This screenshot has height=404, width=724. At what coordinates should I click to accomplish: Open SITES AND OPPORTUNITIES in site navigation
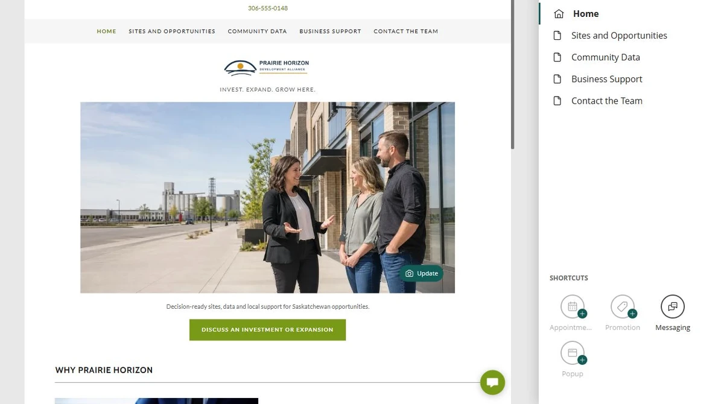pos(172,31)
